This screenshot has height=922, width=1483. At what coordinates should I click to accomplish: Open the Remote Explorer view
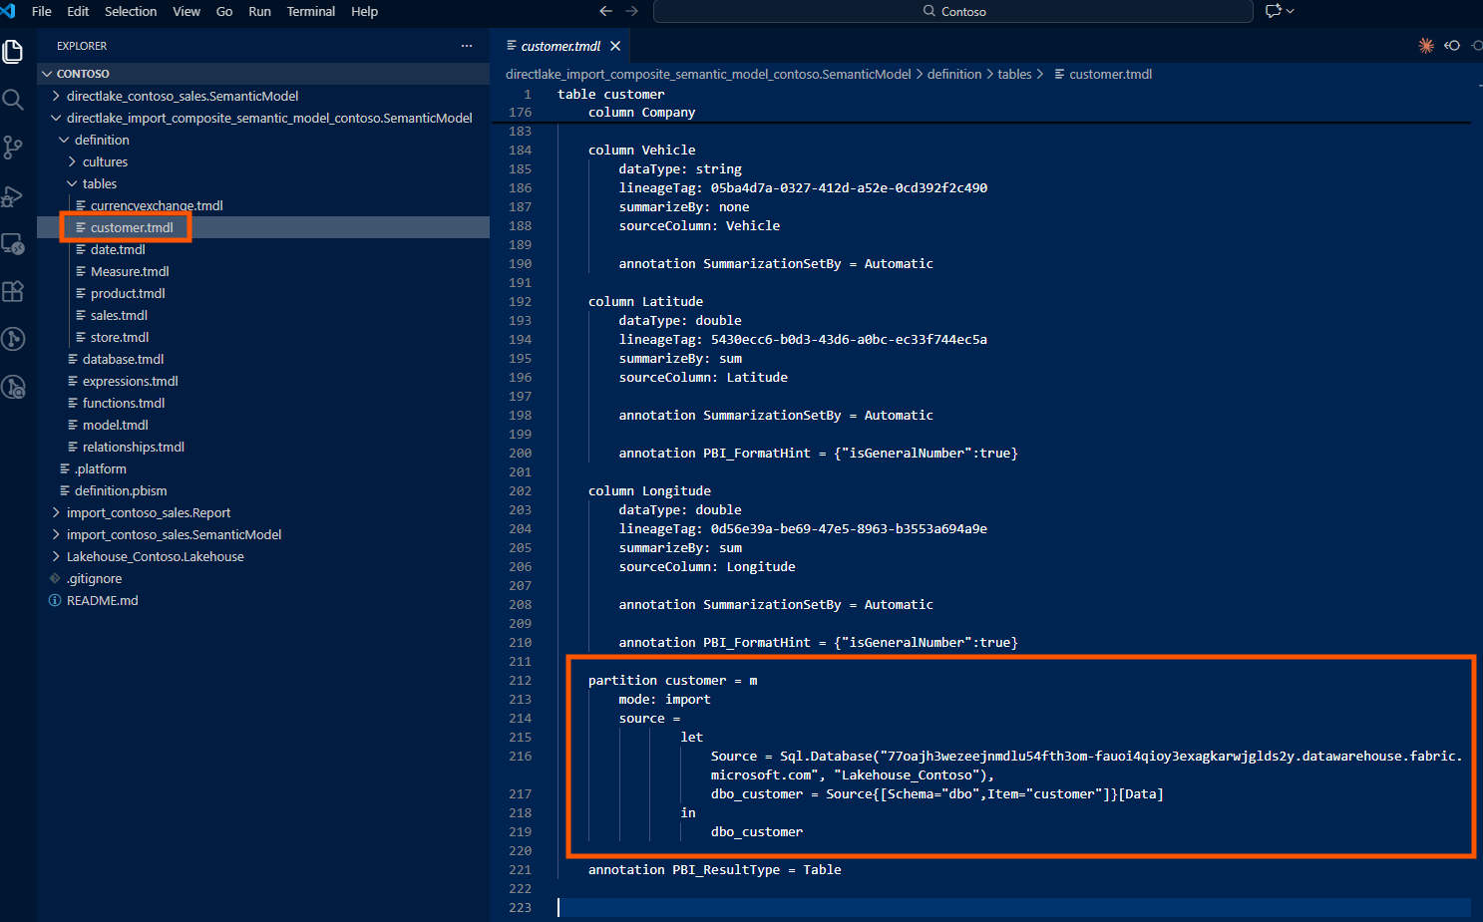coord(13,243)
